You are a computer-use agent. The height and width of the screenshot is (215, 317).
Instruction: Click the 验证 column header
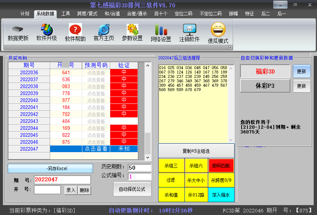tap(124, 65)
